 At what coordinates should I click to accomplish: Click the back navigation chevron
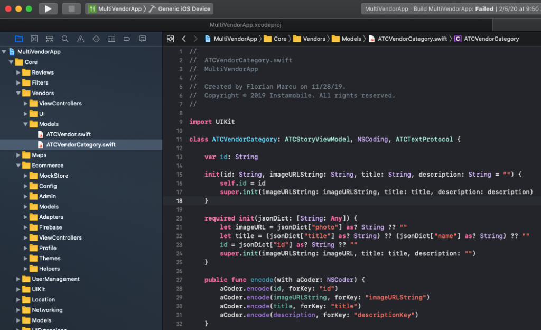click(183, 39)
